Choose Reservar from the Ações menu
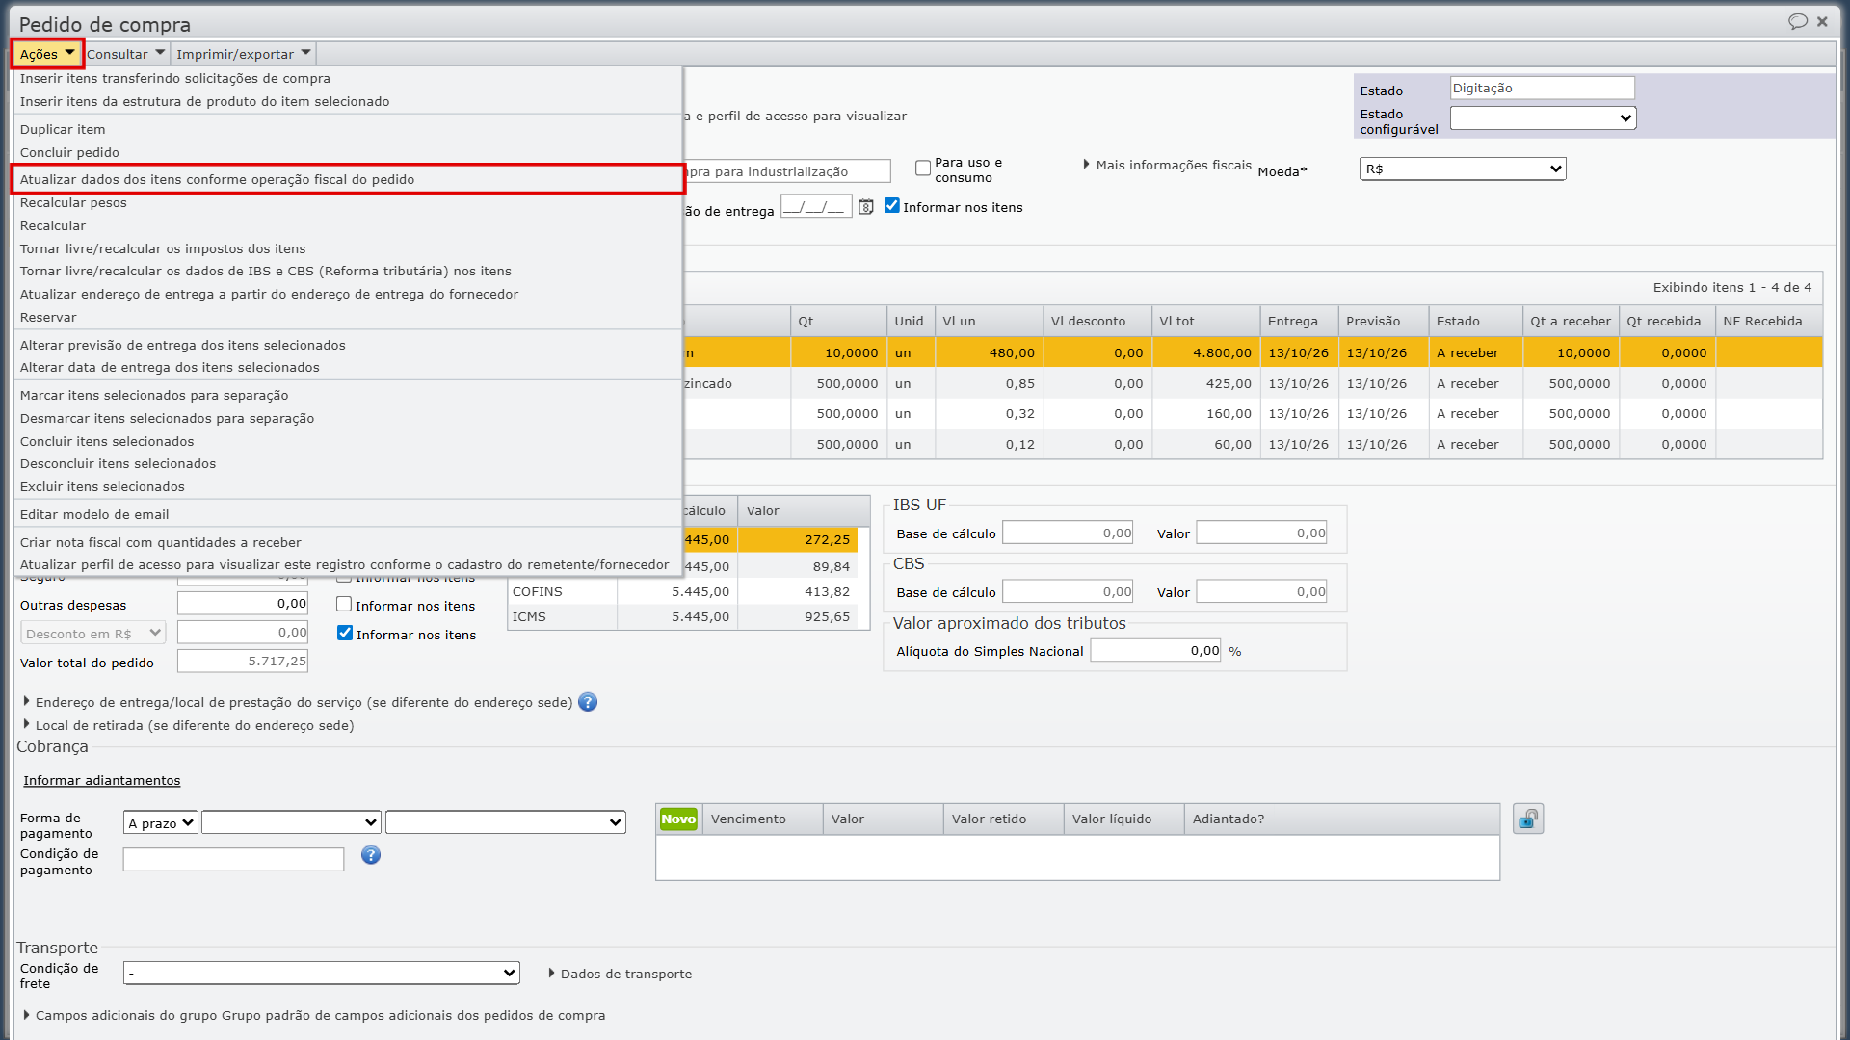 click(348, 317)
